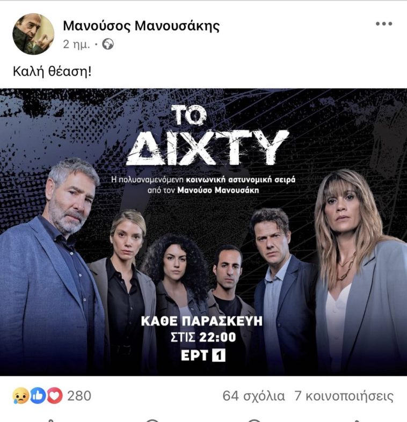Click the curly-haired woman in the poster
This screenshot has height=422, width=407.
pyautogui.click(x=176, y=290)
